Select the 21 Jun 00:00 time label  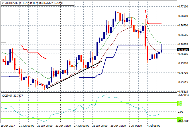point(27,126)
